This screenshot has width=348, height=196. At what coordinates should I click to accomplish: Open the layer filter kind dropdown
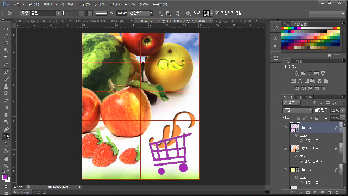coord(291,102)
